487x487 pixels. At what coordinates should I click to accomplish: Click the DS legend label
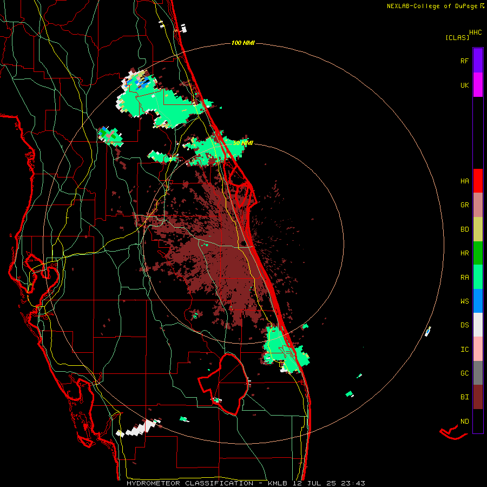(x=464, y=325)
